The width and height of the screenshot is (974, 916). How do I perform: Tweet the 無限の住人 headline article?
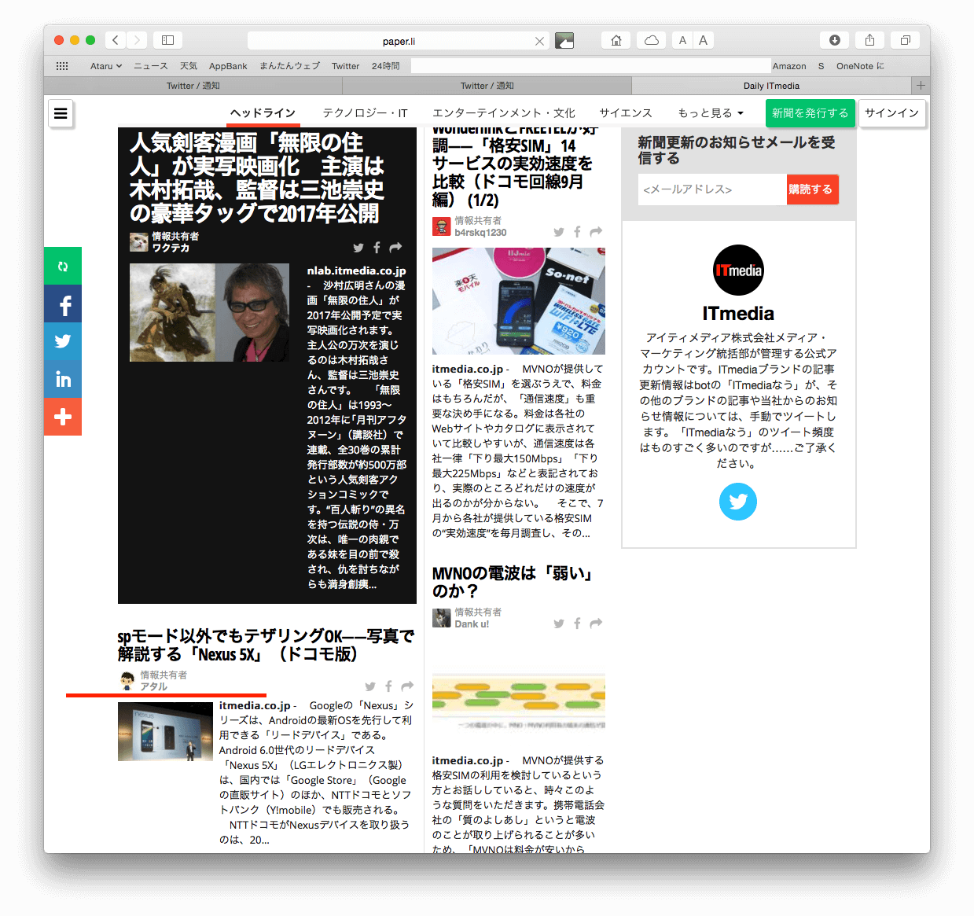point(358,248)
